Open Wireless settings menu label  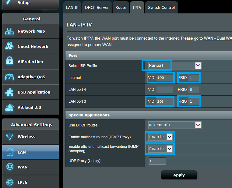[26, 137]
